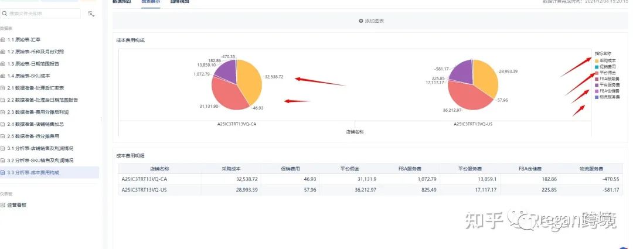Click the 采购成本 column header
Viewport: 633px width, 249px height.
[231, 169]
